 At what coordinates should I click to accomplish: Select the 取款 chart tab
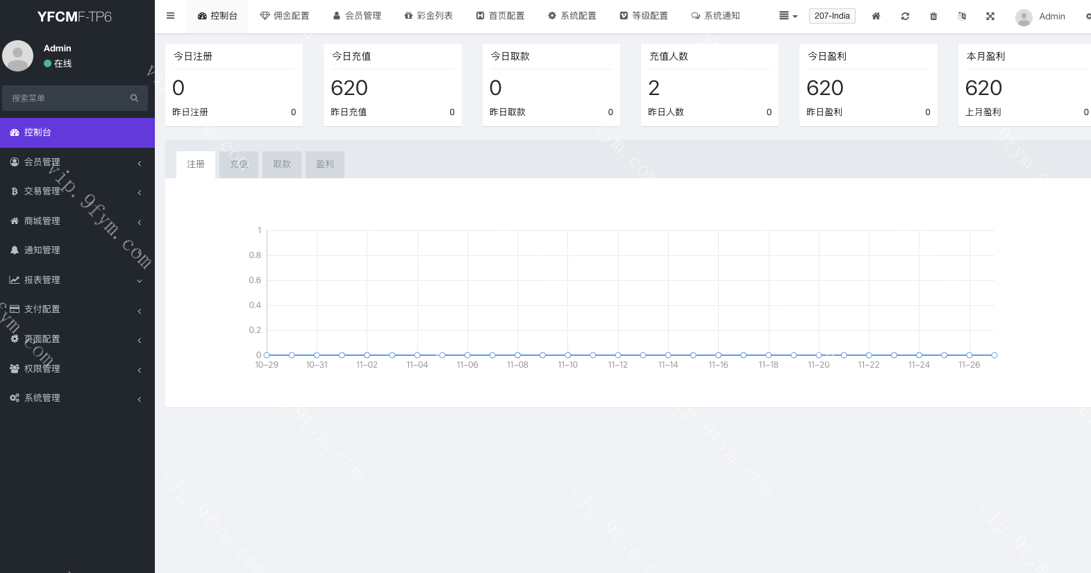pos(282,164)
